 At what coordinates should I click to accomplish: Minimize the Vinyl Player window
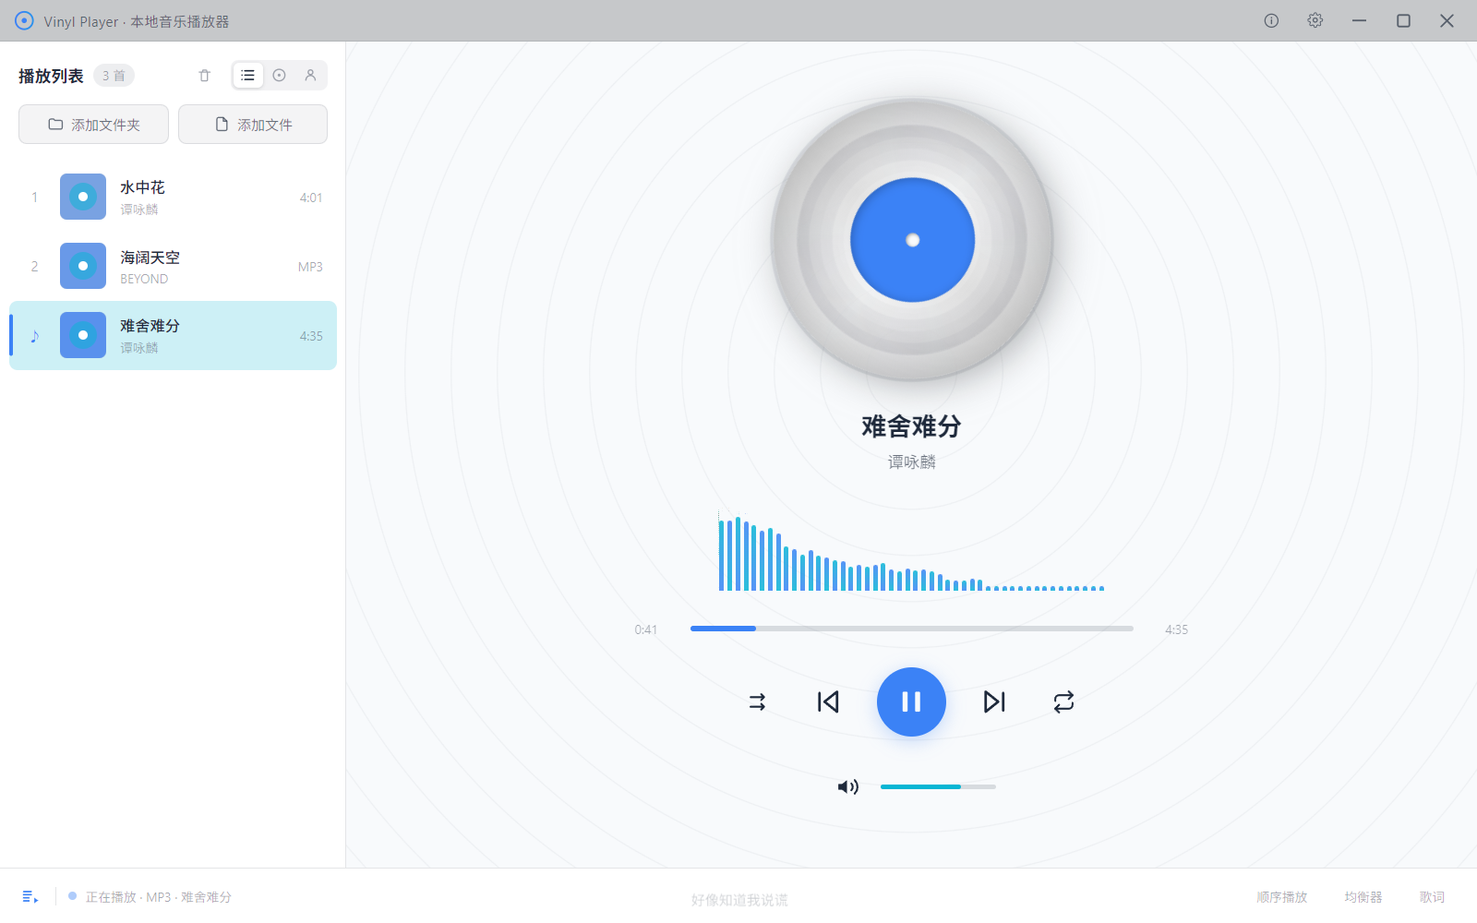tap(1359, 20)
